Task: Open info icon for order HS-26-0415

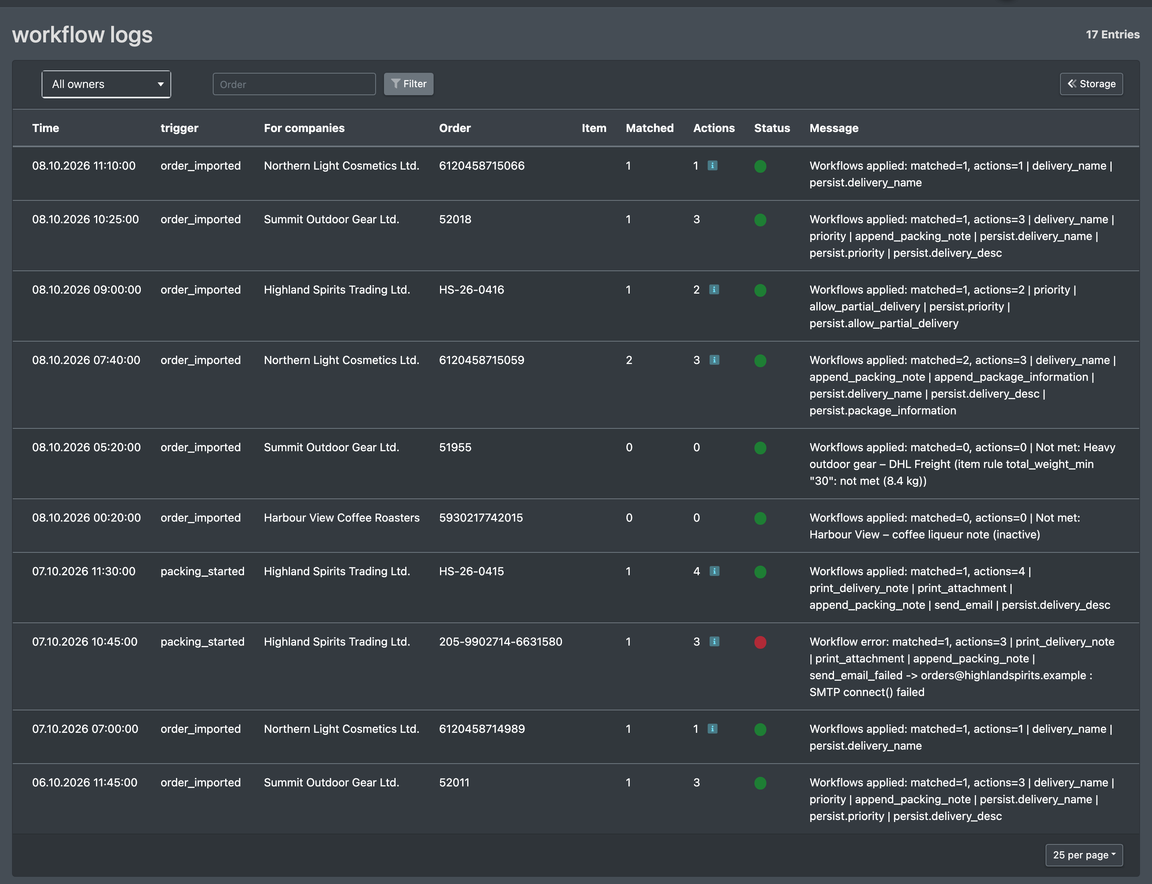Action: click(714, 571)
